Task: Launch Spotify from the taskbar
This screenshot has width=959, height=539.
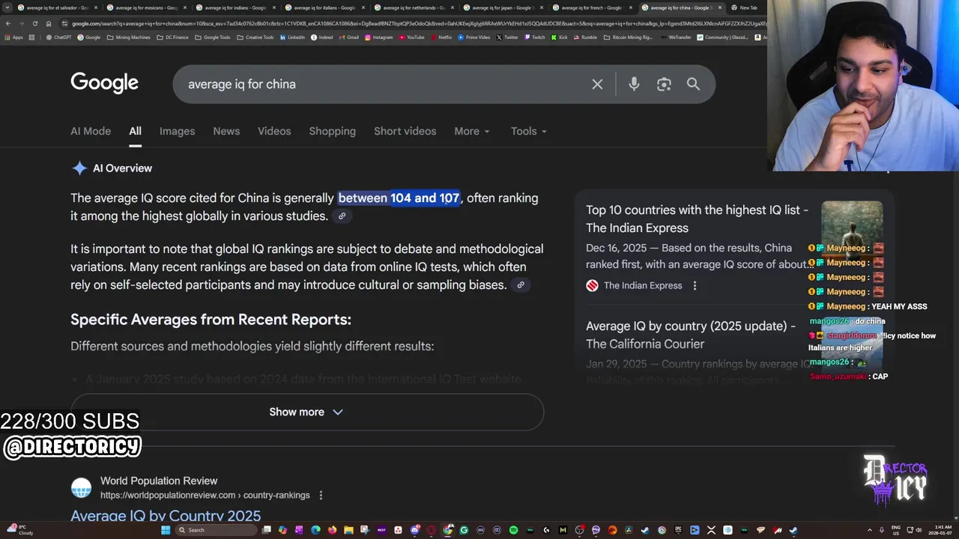Action: coord(513,530)
